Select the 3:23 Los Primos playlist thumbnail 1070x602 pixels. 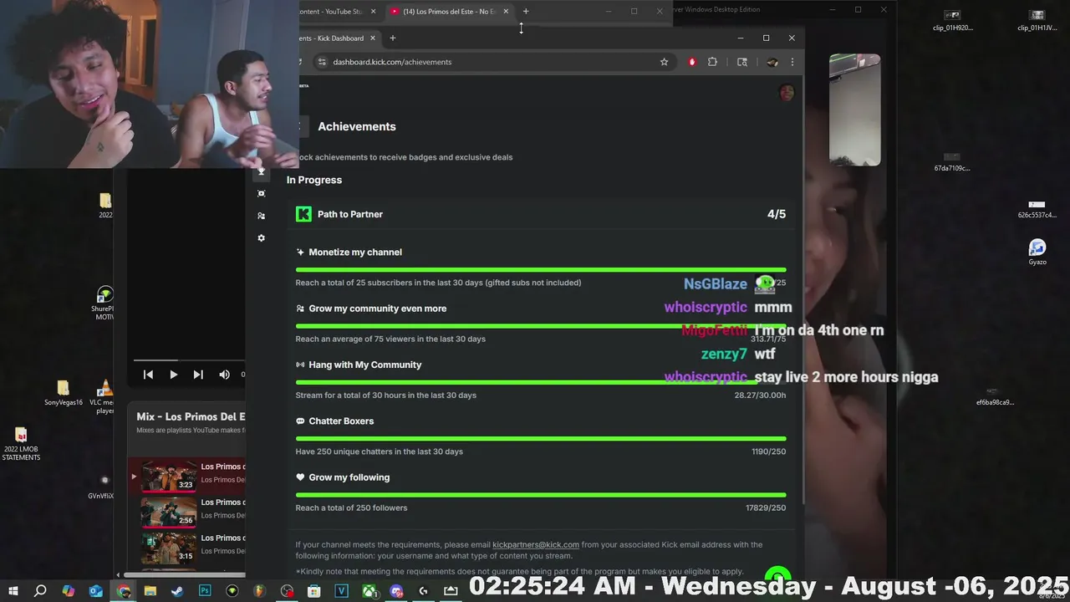click(x=169, y=475)
